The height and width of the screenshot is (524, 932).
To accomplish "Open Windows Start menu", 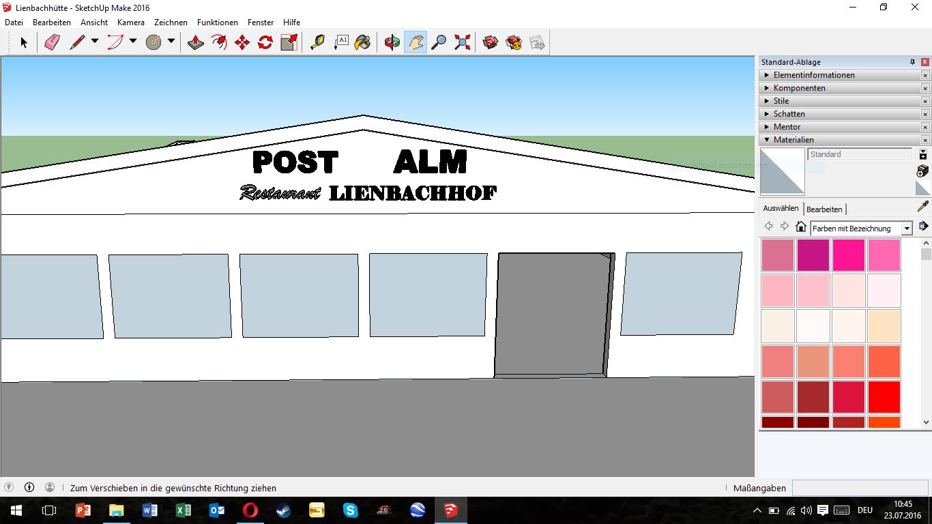I will click(16, 510).
